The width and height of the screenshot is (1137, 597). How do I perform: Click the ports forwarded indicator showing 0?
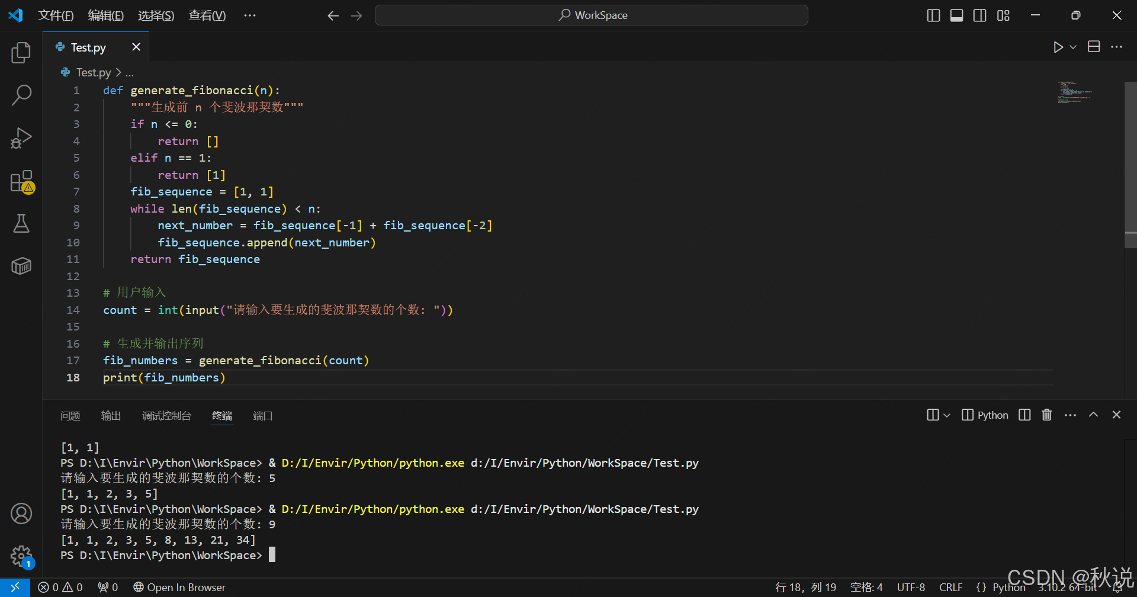108,588
